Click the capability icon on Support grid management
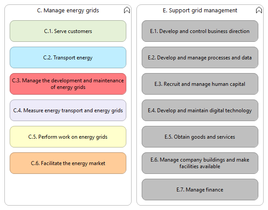Viewport: 268px width, 210px height. tap(259, 10)
